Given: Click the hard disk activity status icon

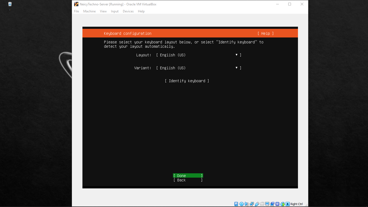Looking at the screenshot, I should click(236, 204).
